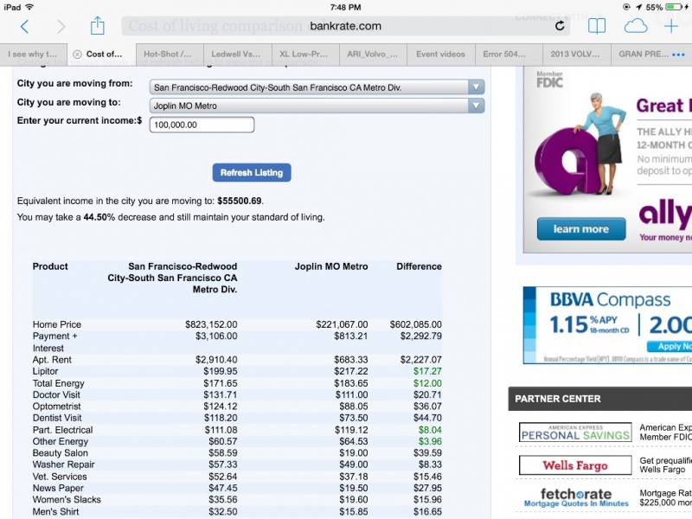Tap the Safari forward arrow
Viewport: 692px width, 519px height.
[61, 27]
